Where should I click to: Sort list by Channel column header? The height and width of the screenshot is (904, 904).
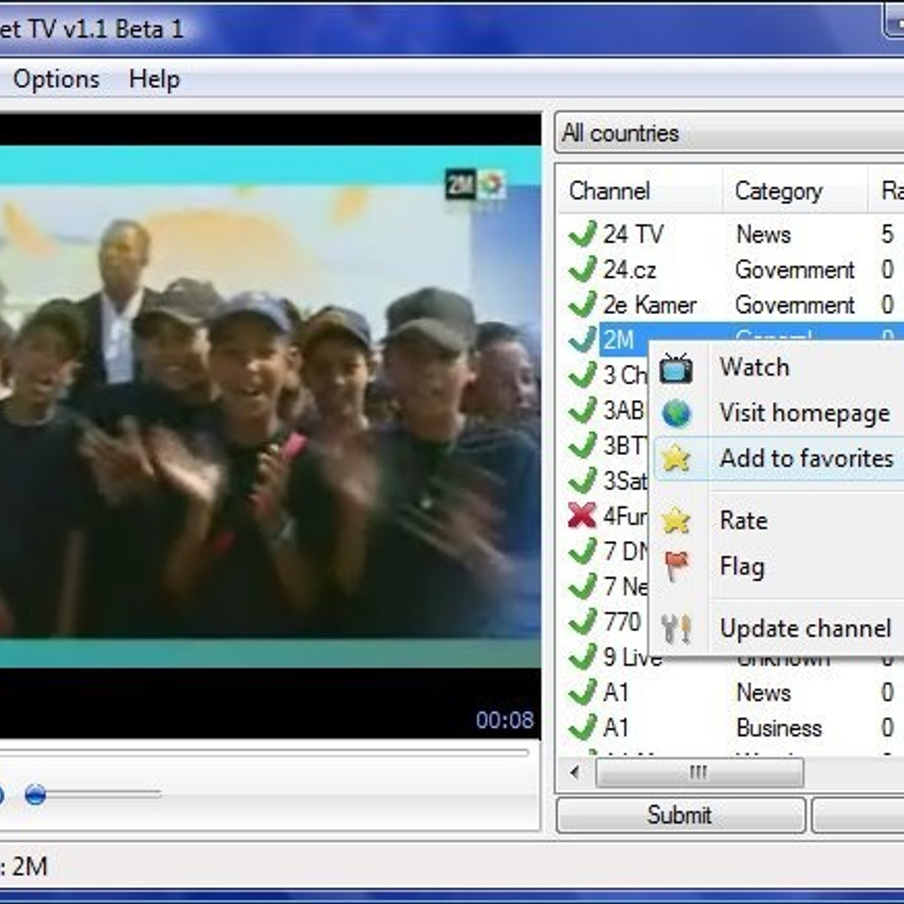point(640,191)
